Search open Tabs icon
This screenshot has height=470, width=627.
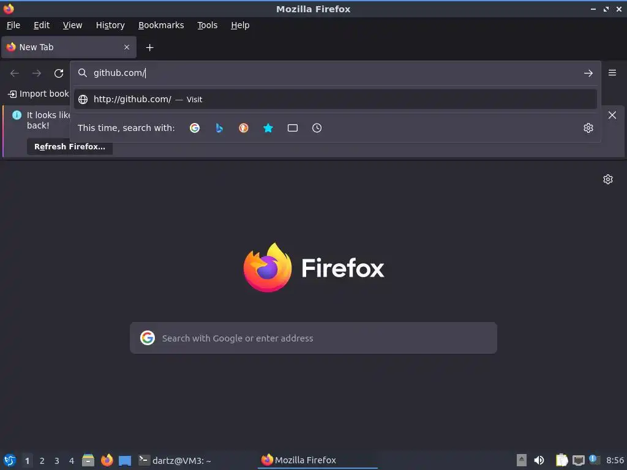coord(293,128)
